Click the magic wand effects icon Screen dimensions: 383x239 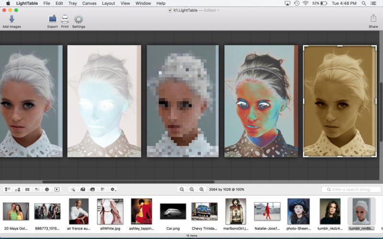coord(72,189)
